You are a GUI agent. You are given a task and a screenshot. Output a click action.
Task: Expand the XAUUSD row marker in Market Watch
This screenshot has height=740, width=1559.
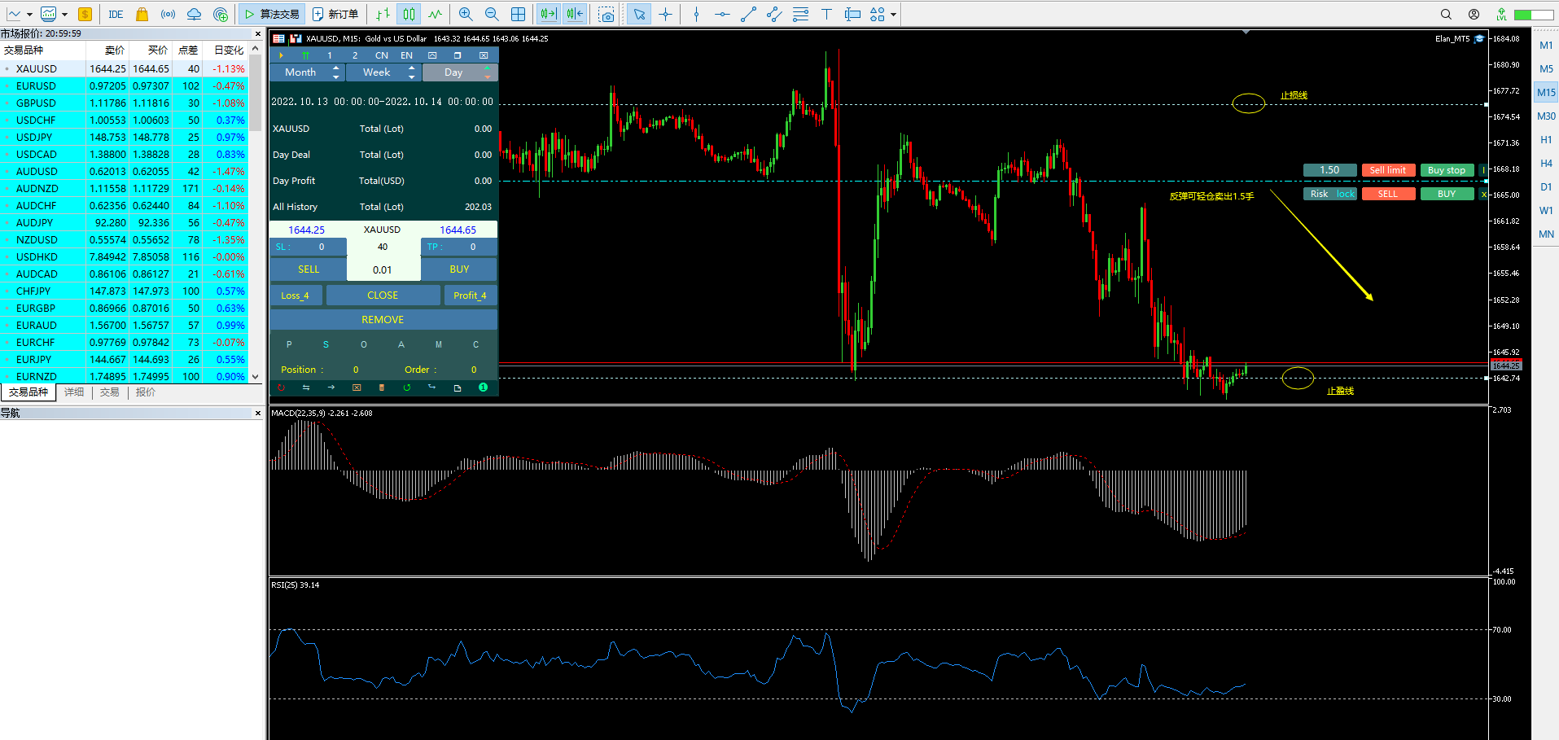coord(7,69)
